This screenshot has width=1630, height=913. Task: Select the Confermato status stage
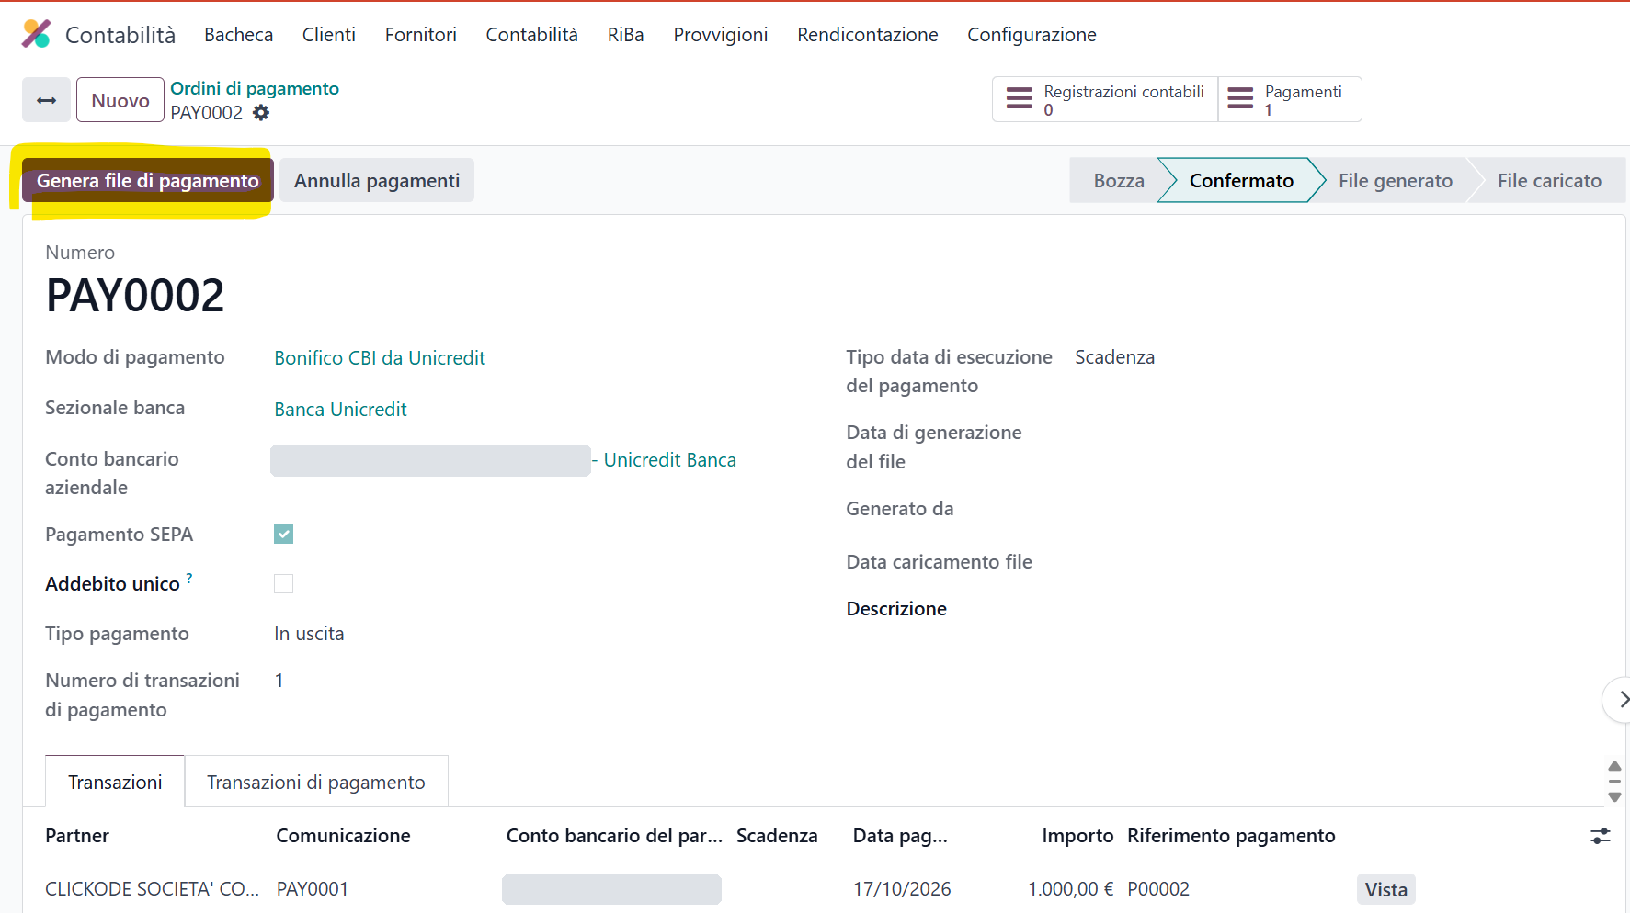coord(1241,181)
